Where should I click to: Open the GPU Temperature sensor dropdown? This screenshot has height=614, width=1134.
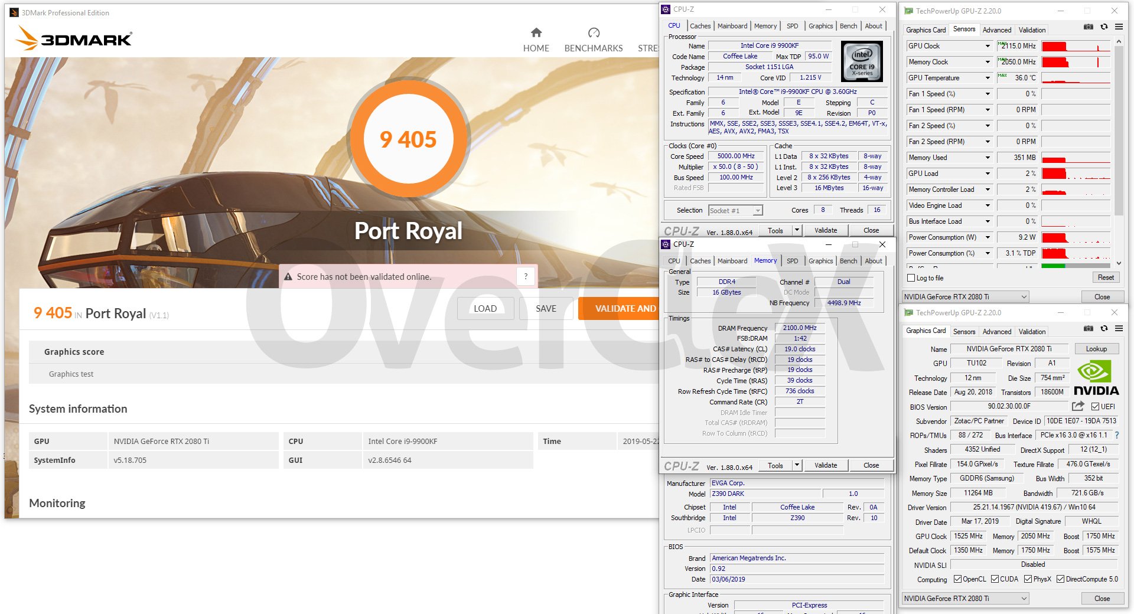pos(987,78)
